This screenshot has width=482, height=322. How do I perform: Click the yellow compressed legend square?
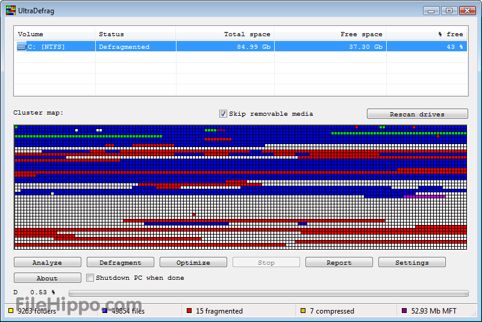click(303, 311)
